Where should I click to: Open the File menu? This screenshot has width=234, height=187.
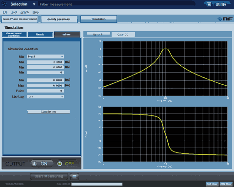pyautogui.click(x=5, y=12)
